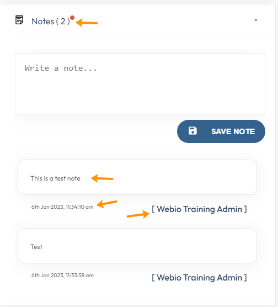Click orange arrow pointing at Notes count

pyautogui.click(x=87, y=23)
